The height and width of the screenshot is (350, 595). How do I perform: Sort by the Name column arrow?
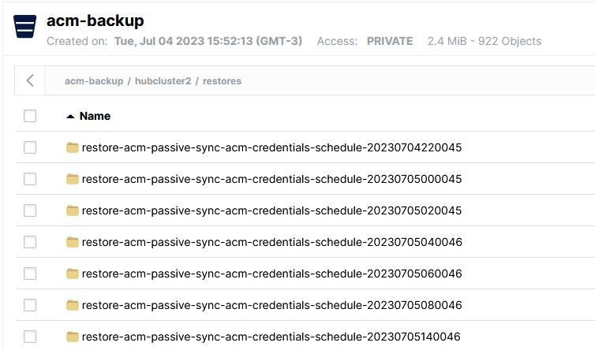click(70, 116)
